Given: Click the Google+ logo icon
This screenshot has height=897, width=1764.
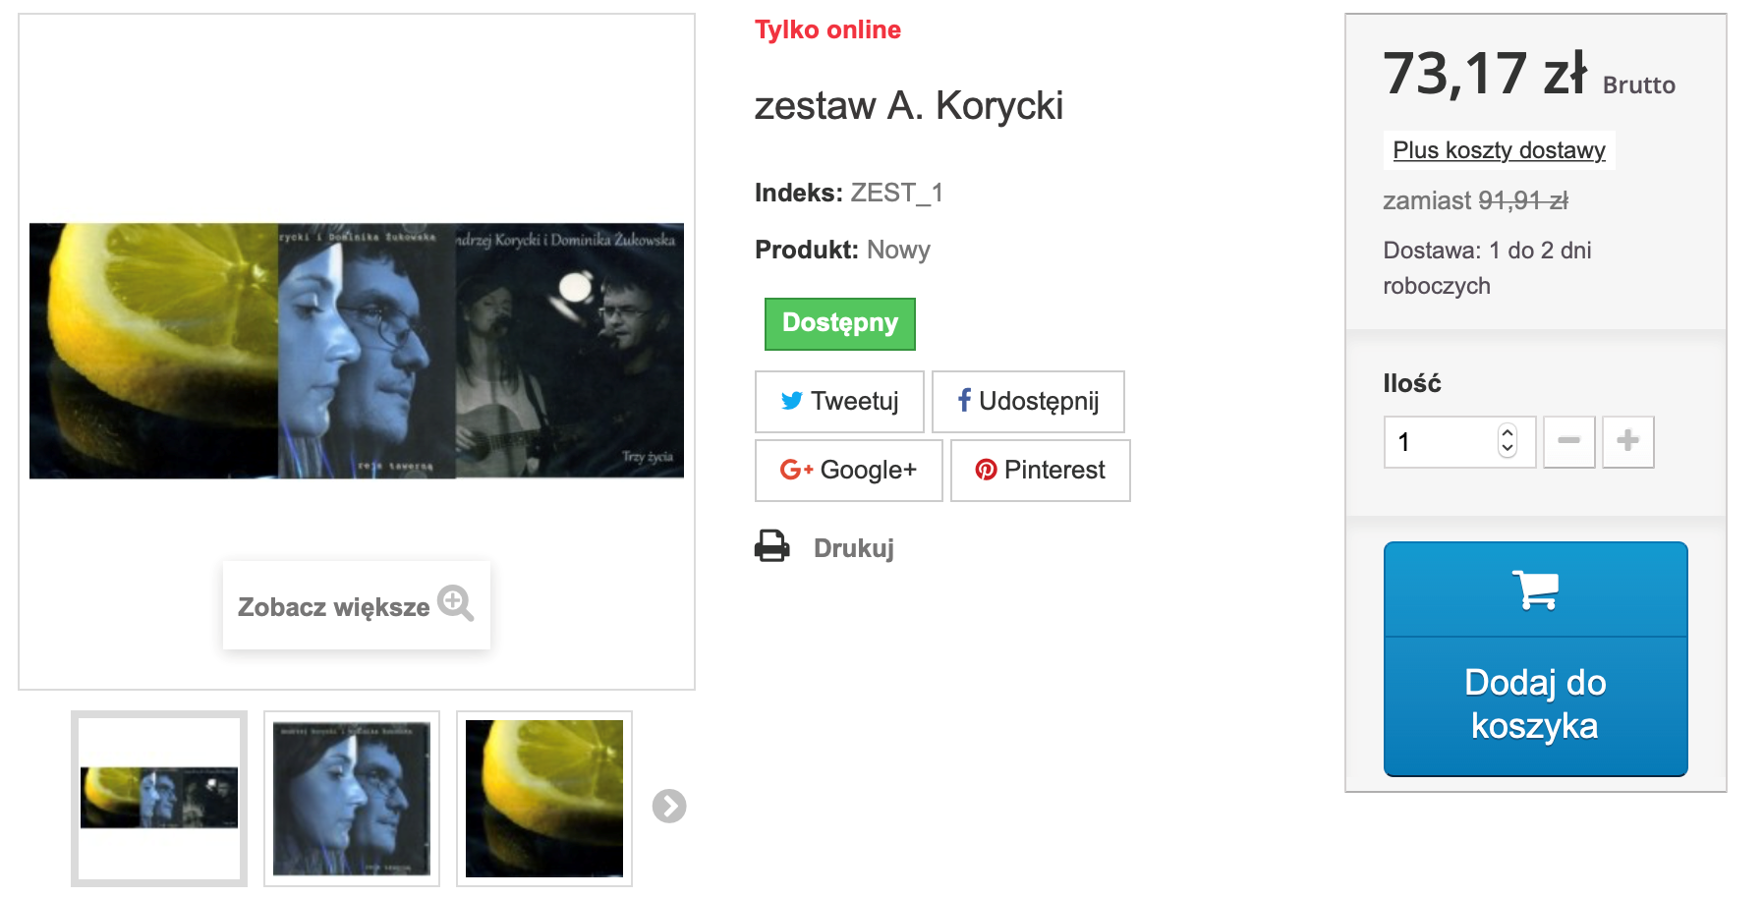Looking at the screenshot, I should tap(796, 470).
